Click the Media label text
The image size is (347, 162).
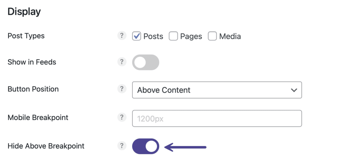point(230,36)
